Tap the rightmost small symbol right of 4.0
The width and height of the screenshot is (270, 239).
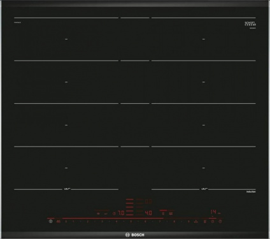(x=171, y=214)
